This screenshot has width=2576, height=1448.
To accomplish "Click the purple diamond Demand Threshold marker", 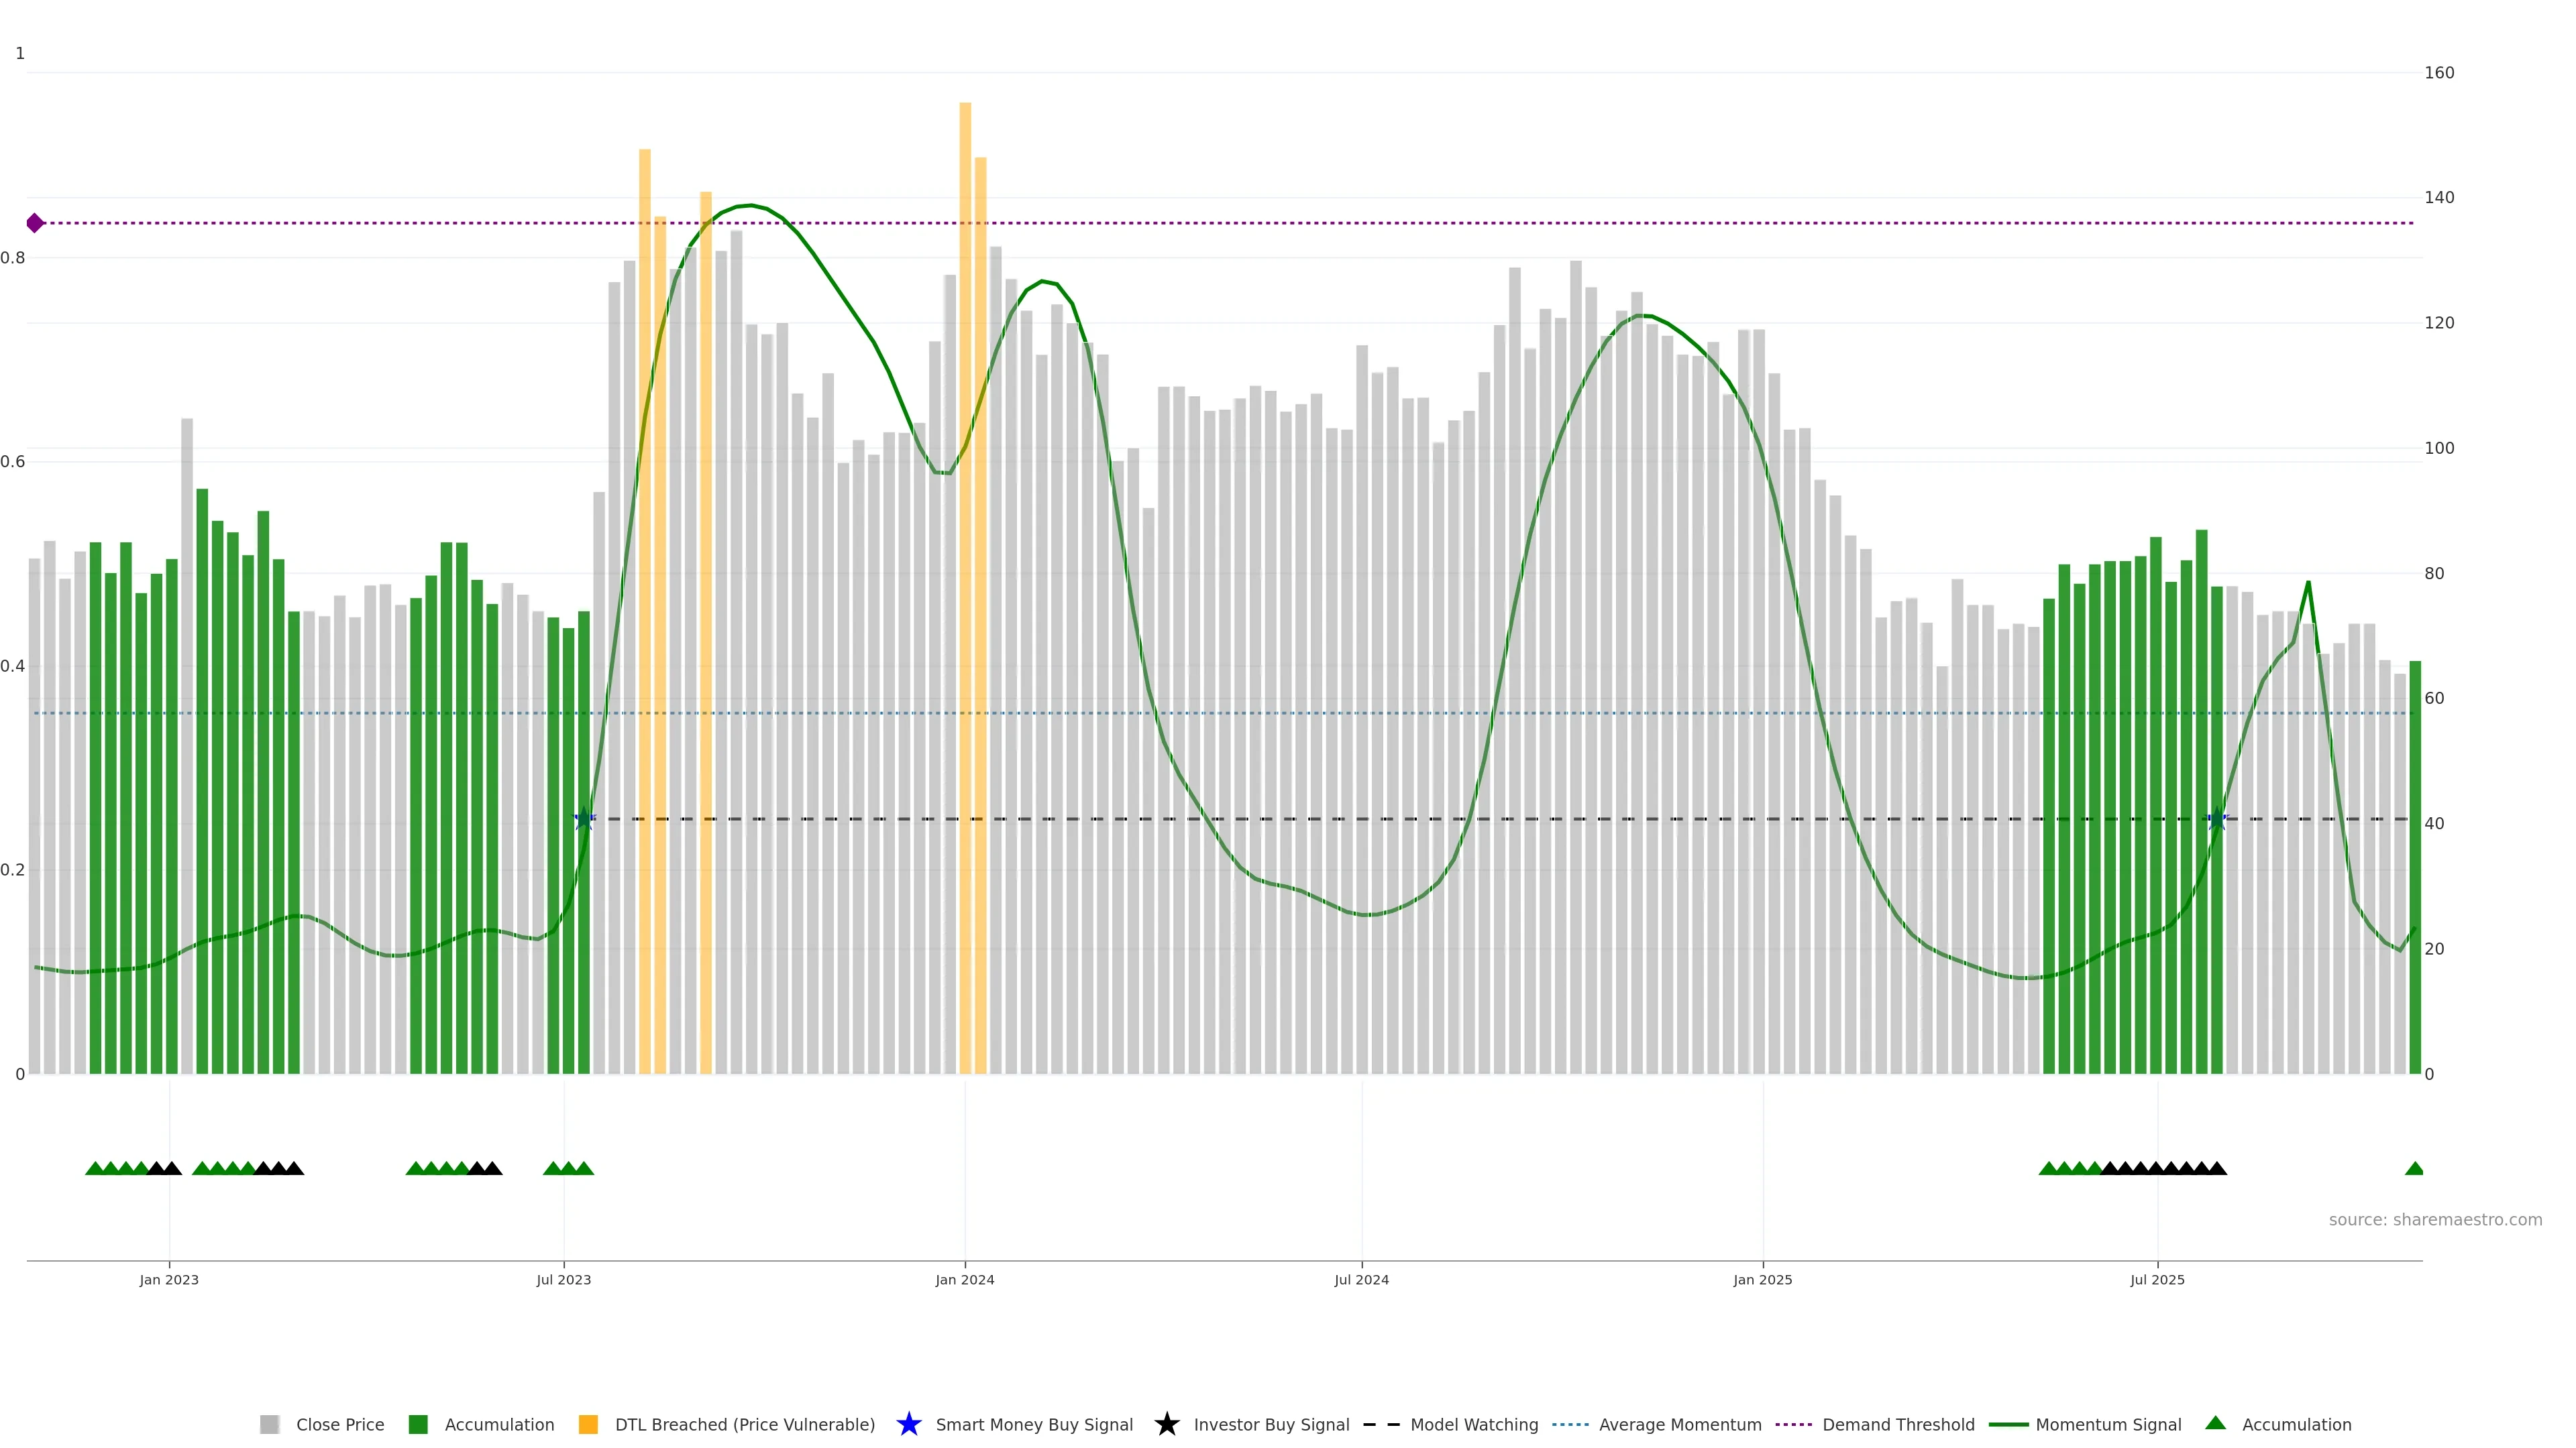I will click(x=35, y=223).
